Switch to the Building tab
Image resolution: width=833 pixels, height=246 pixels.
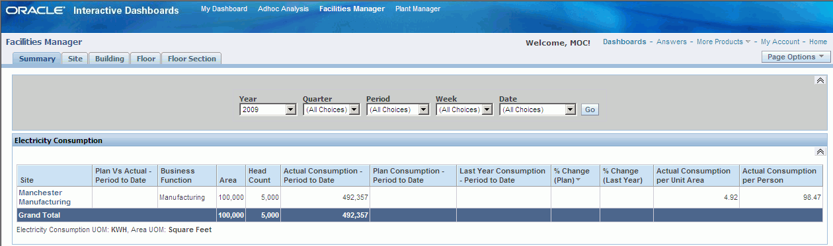click(110, 59)
